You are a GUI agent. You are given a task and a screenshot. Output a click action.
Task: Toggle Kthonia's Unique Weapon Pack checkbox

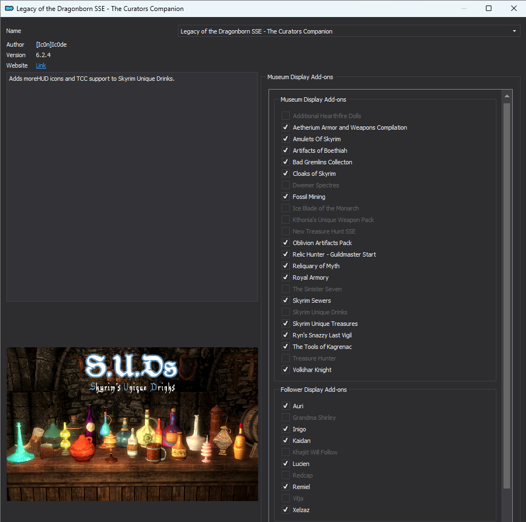pyautogui.click(x=286, y=220)
